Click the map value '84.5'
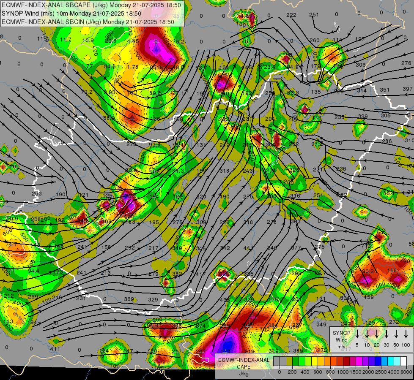The width and height of the screenshot is (414, 380). [110, 66]
